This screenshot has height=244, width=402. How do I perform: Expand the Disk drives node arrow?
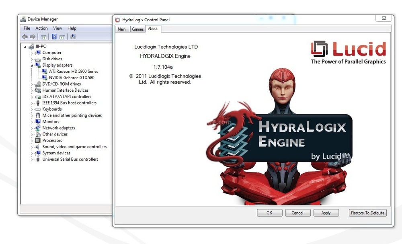(x=32, y=59)
